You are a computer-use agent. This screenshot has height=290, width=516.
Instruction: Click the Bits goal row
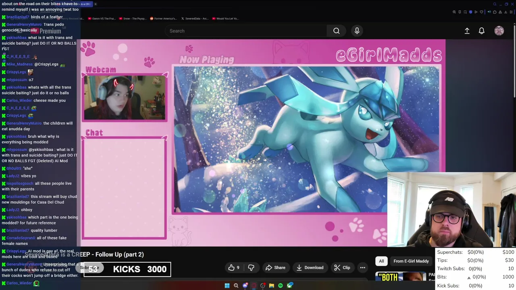click(x=476, y=277)
